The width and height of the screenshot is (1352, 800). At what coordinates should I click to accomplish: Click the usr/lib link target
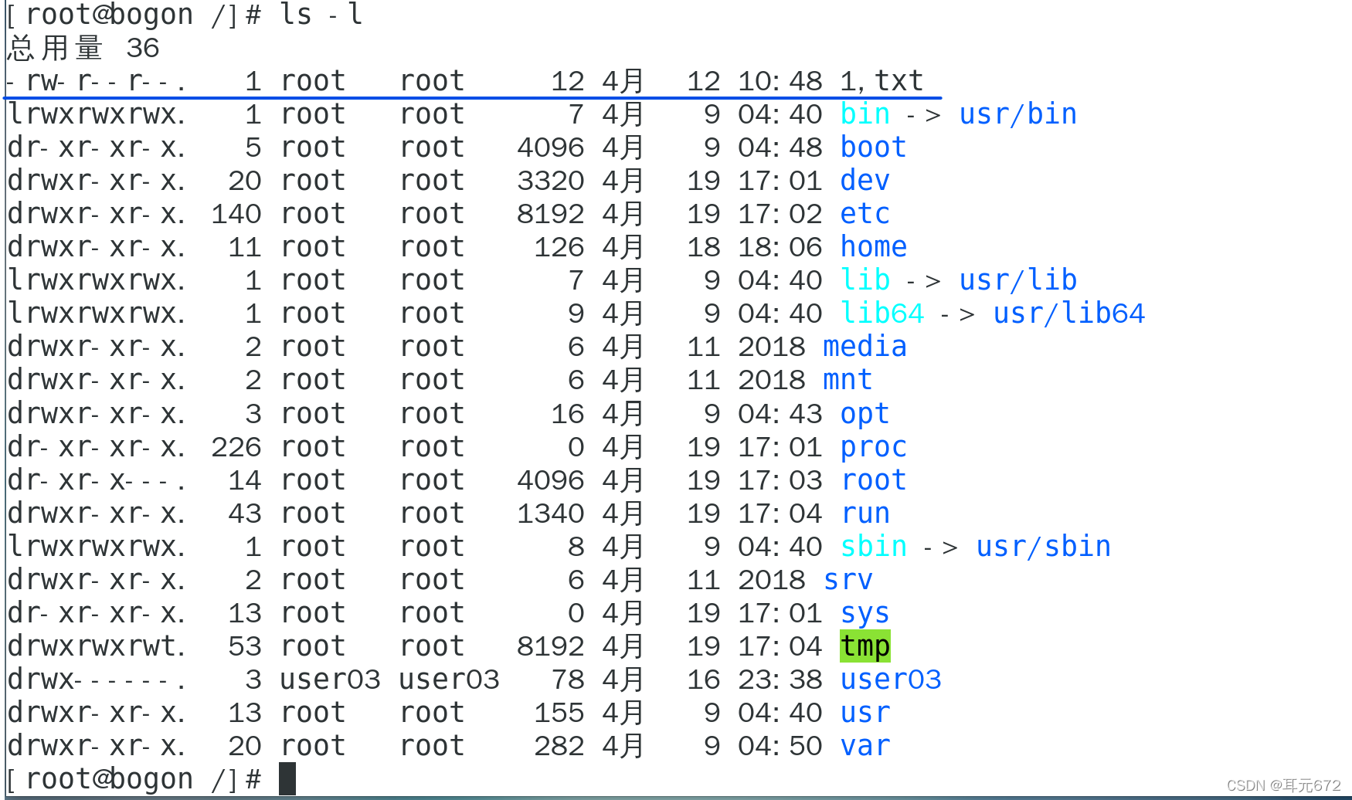[1017, 280]
